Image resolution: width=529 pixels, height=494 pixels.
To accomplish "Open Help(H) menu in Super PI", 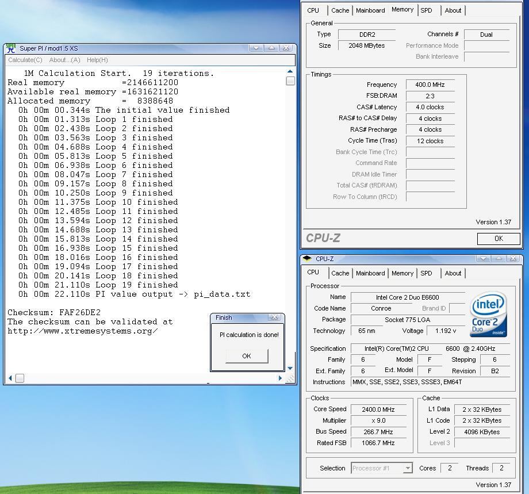I will [x=97, y=60].
